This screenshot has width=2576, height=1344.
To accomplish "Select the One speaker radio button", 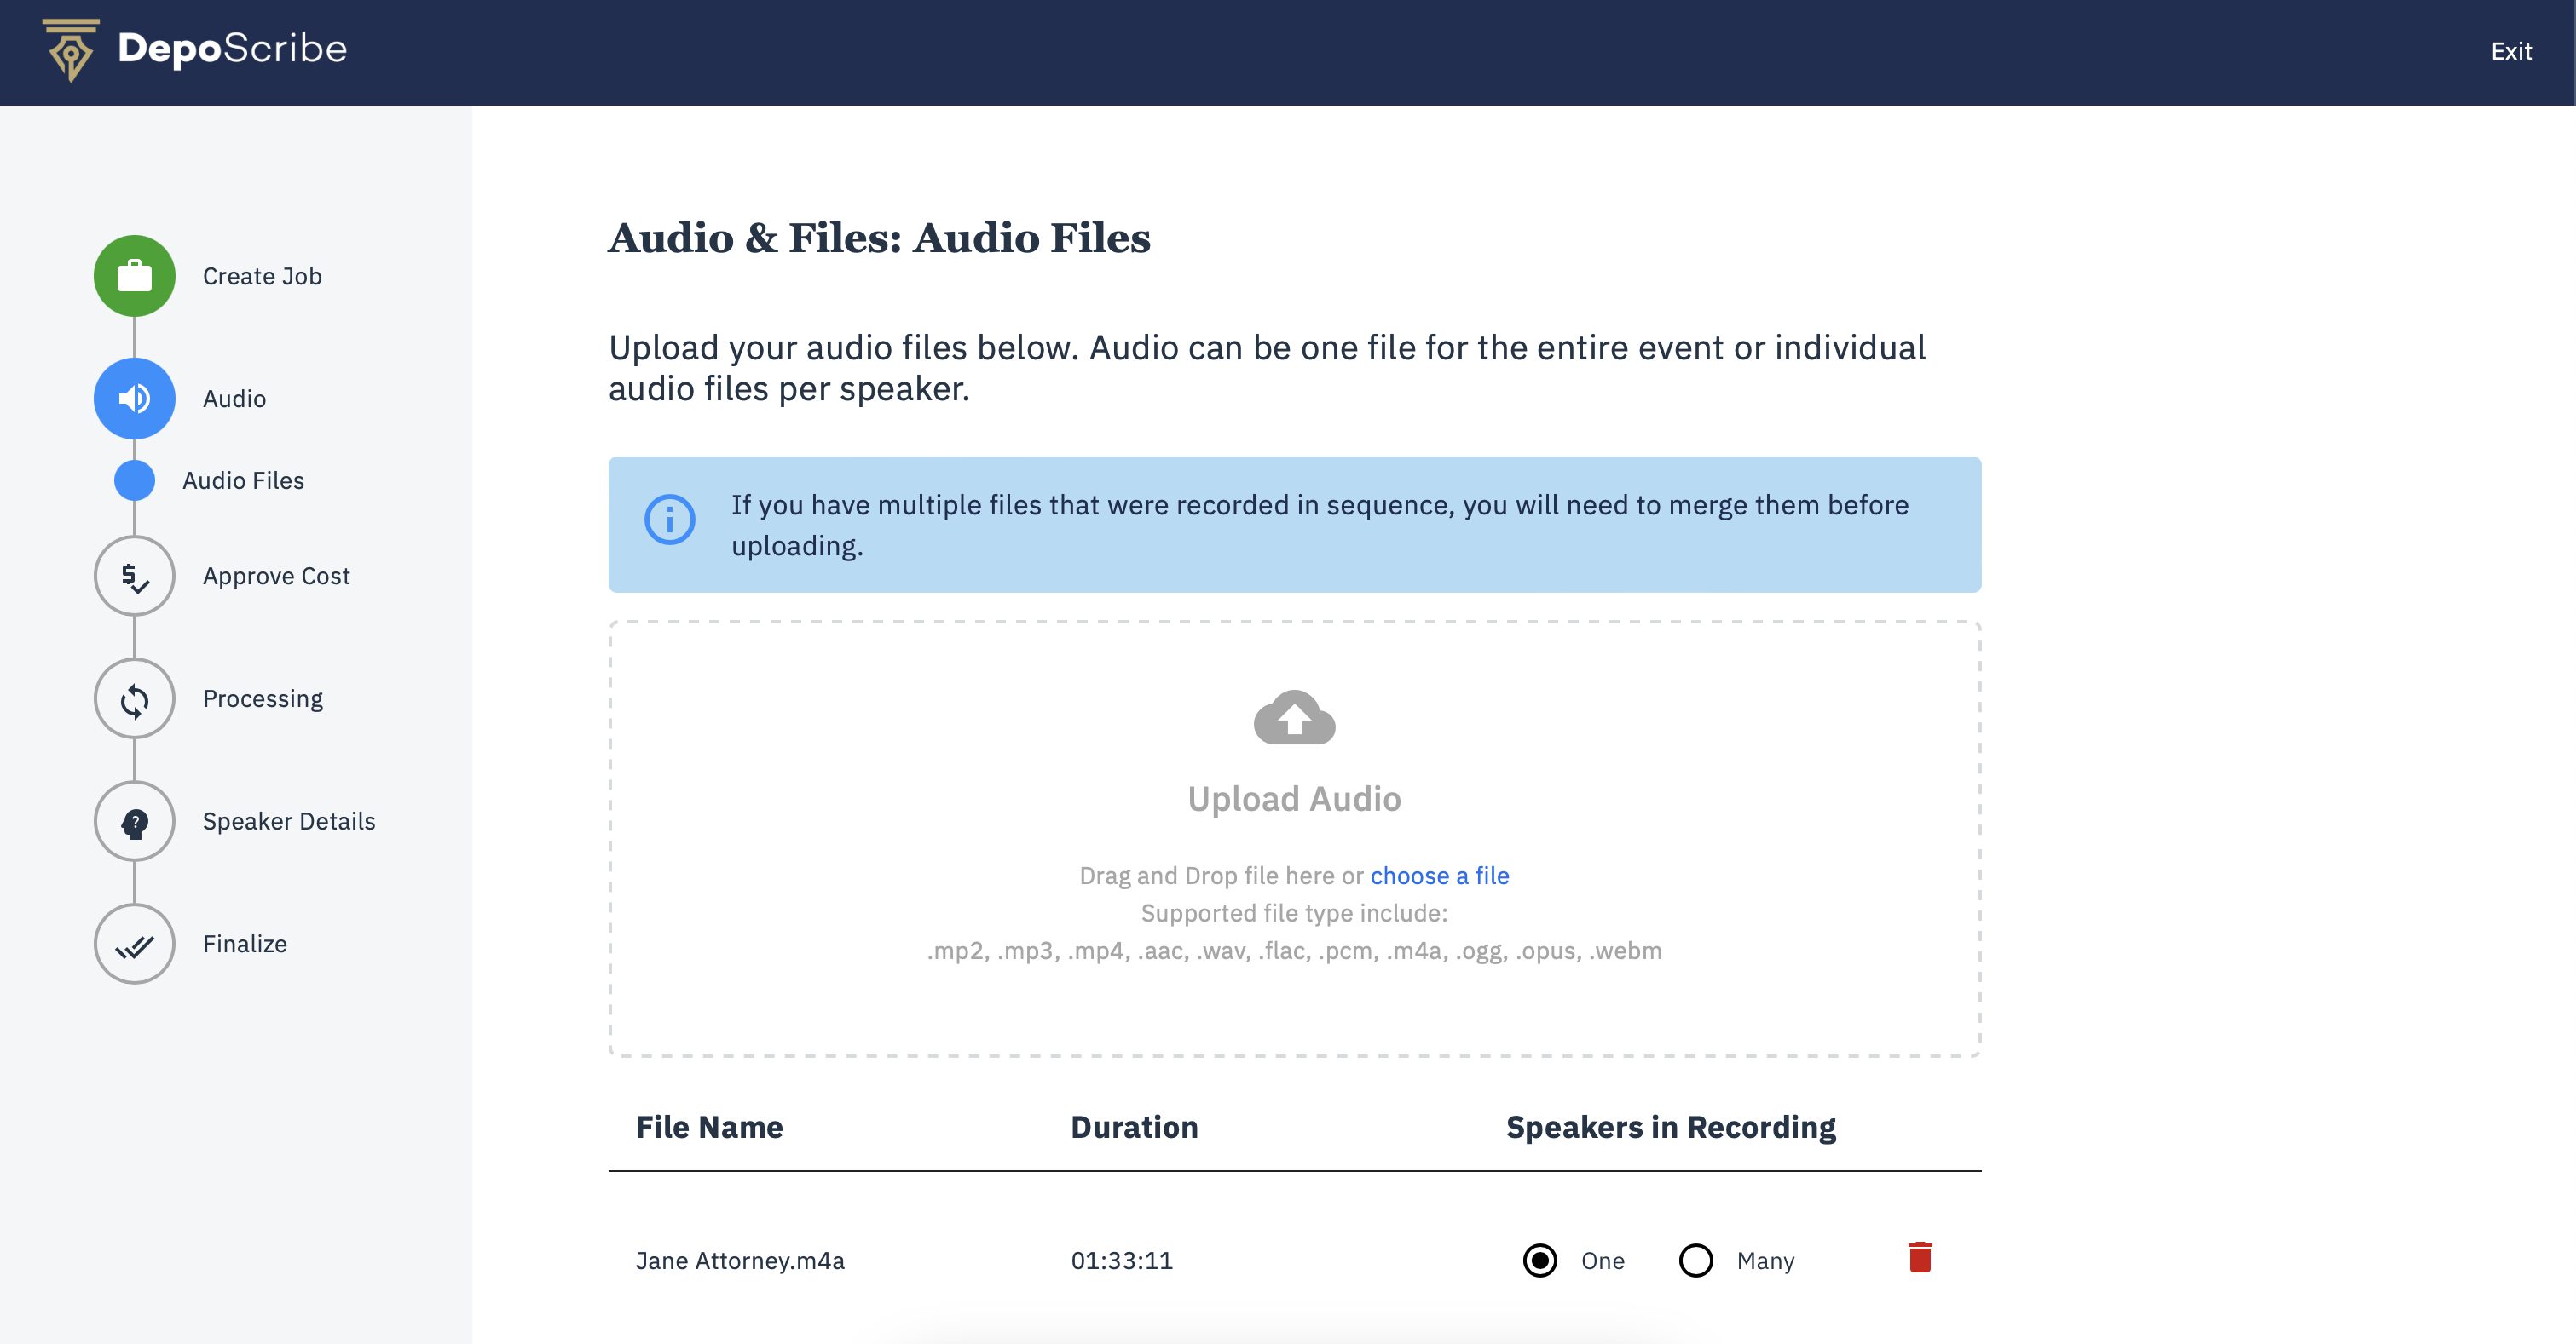I will point(1539,1261).
